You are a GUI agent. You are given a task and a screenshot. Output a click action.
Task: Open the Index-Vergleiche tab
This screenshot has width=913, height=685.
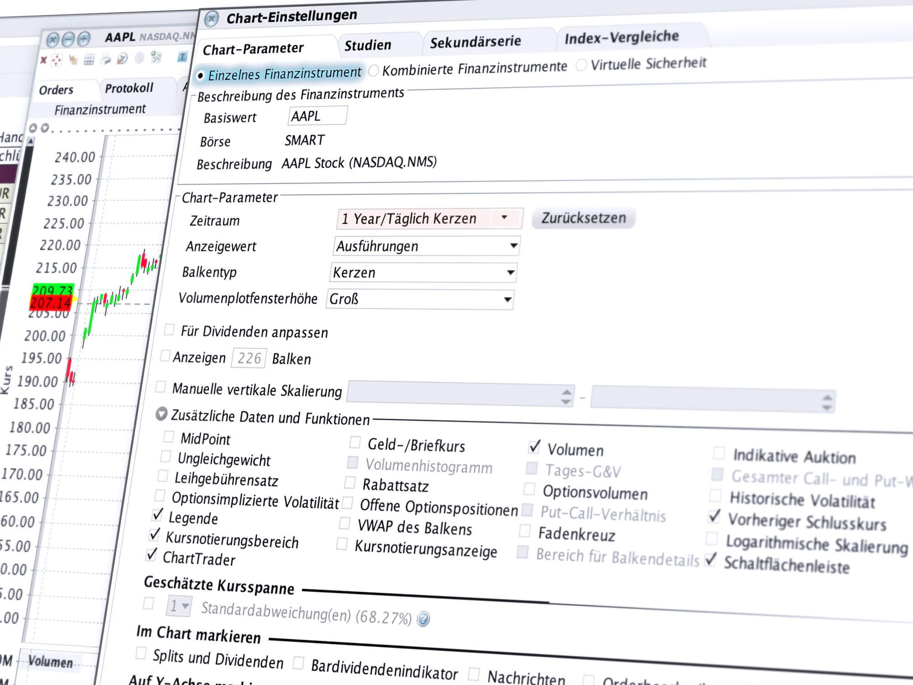622,37
